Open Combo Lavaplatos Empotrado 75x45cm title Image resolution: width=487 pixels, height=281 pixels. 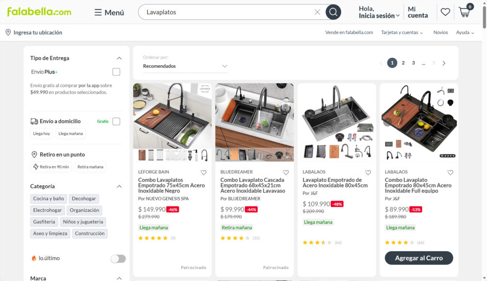pos(171,185)
